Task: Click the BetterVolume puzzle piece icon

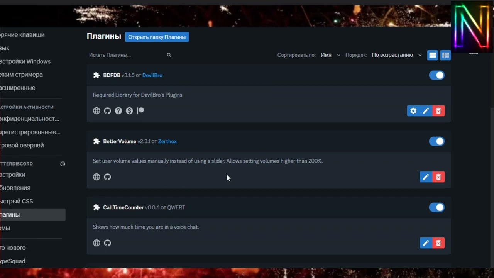Action: click(x=96, y=141)
